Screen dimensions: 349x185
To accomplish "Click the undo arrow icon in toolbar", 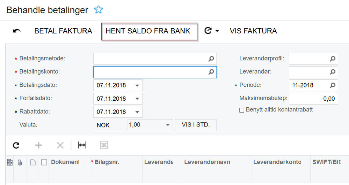I will pyautogui.click(x=17, y=31).
